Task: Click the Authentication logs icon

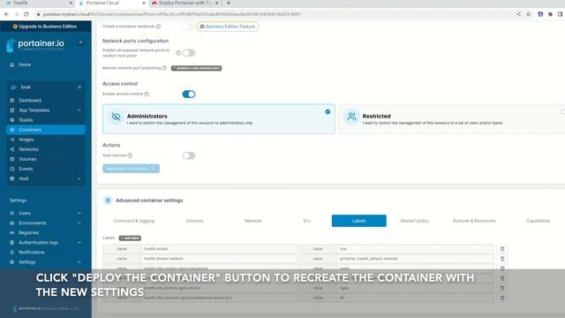Action: point(11,242)
